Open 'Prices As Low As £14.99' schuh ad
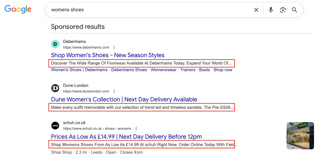This screenshot has width=330, height=162. 126,137
